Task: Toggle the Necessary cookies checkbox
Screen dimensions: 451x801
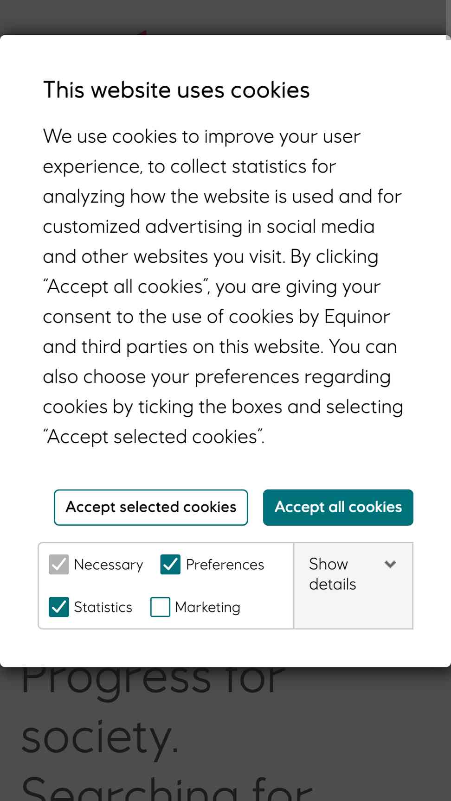Action: coord(59,564)
